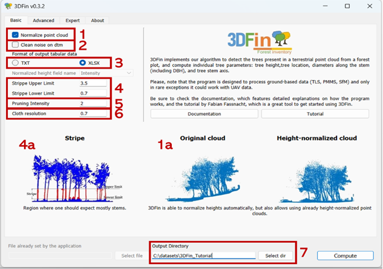This screenshot has width=383, height=269.
Task: Switch to the Advanced tab
Action: click(44, 20)
